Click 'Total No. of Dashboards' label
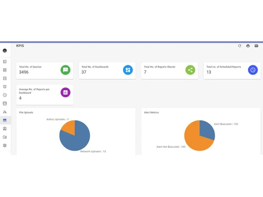The height and width of the screenshot is (197, 263). (95, 67)
